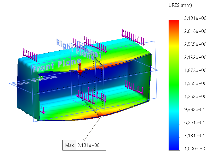Click the green middle of the color bar

click(x=174, y=83)
